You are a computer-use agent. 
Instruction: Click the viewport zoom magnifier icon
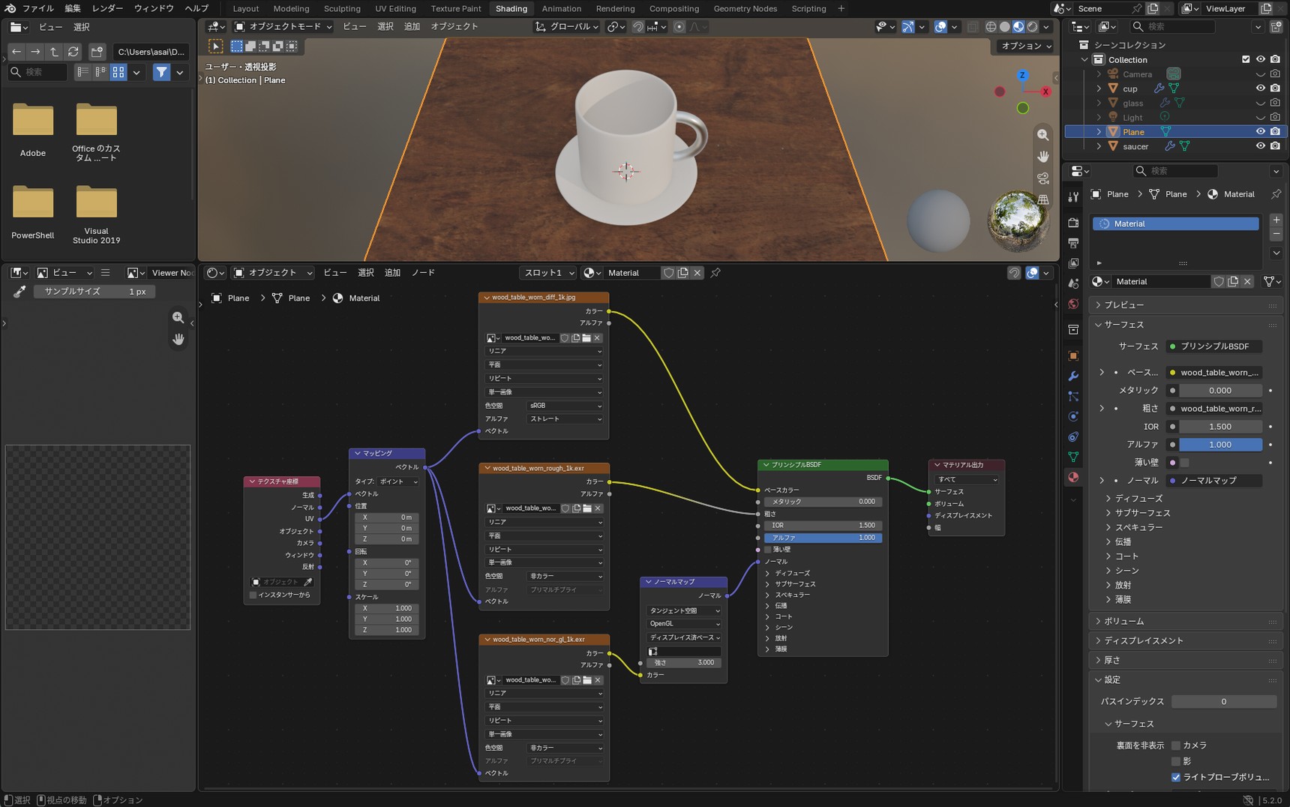[1042, 135]
